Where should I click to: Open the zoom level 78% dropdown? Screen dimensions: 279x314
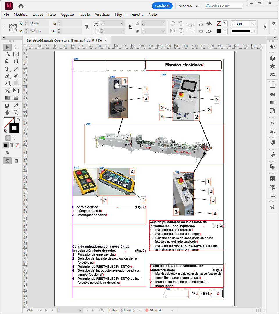coord(40,310)
